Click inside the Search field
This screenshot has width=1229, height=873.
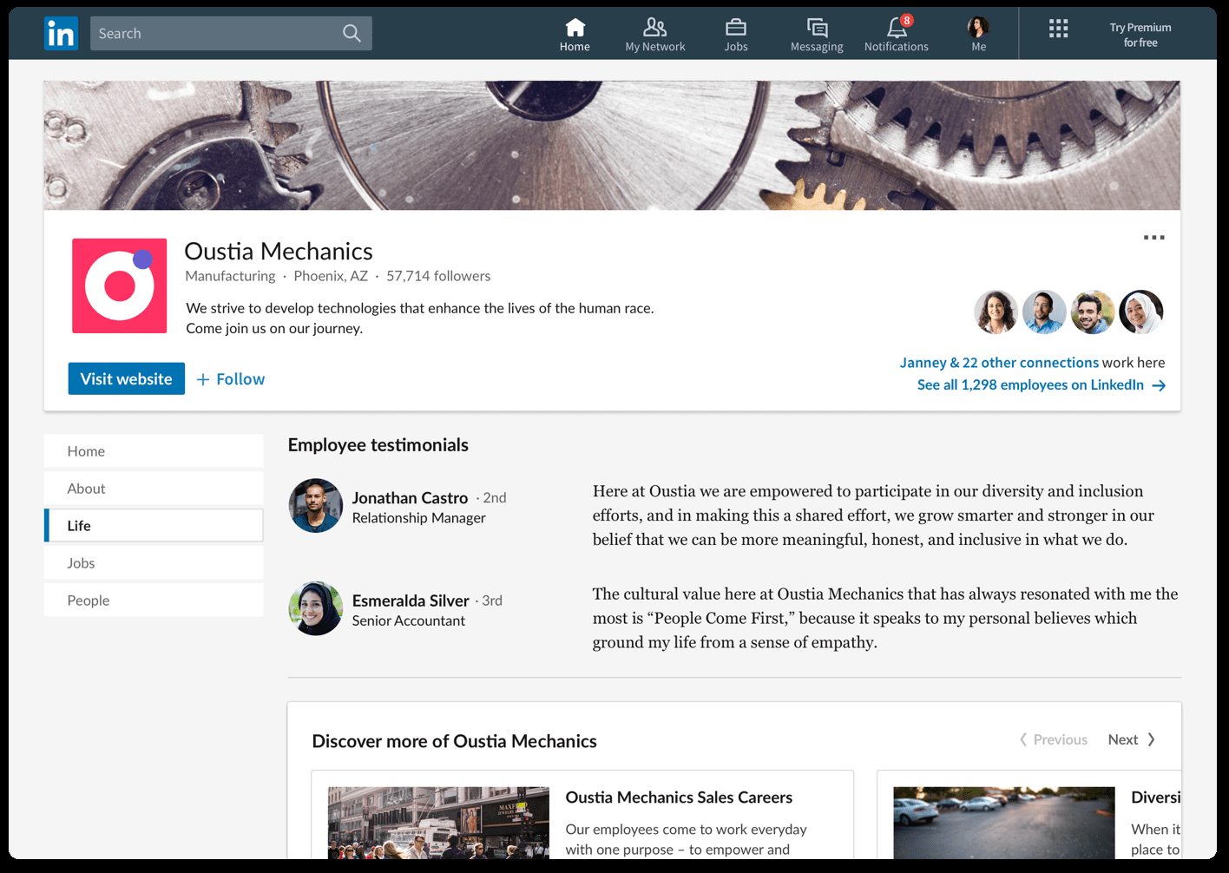point(217,34)
